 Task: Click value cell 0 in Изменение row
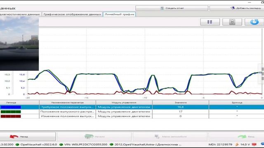click(181, 116)
